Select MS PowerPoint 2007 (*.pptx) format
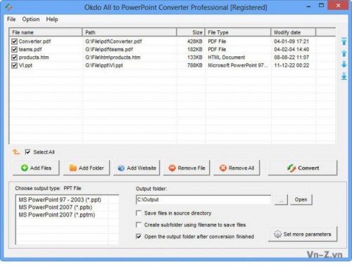Image resolution: width=352 pixels, height=266 pixels. click(x=56, y=207)
